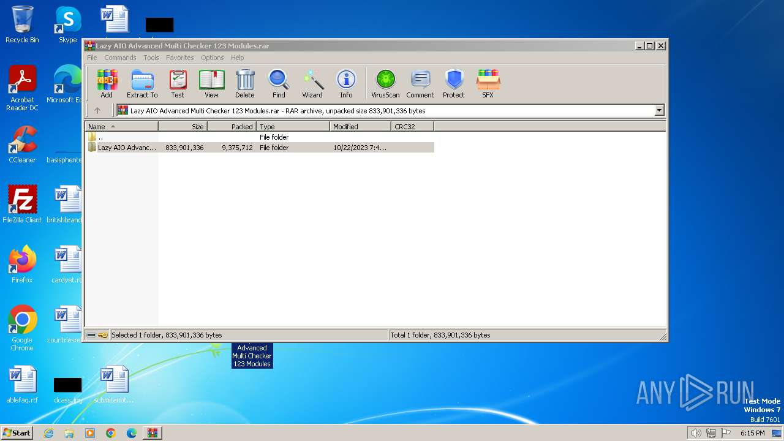Open the Tools menu
784x441 pixels.
coord(151,58)
